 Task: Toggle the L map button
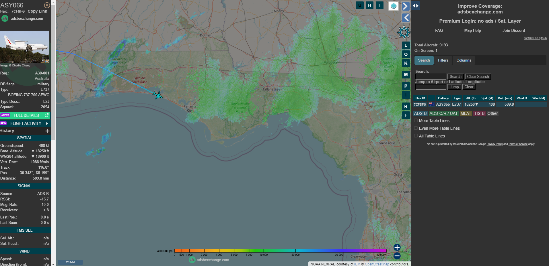[x=406, y=46]
